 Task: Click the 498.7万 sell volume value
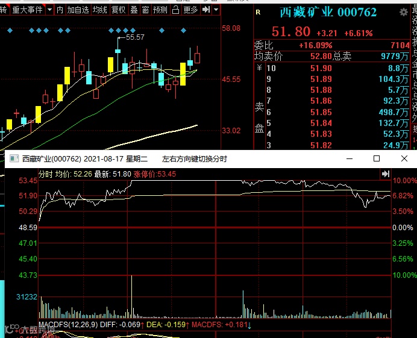click(393, 112)
